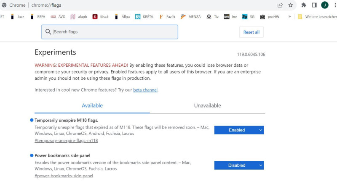Image resolution: width=337 pixels, height=181 pixels.
Task: Bookmark this page with the star icon
Action: pos(291,5)
